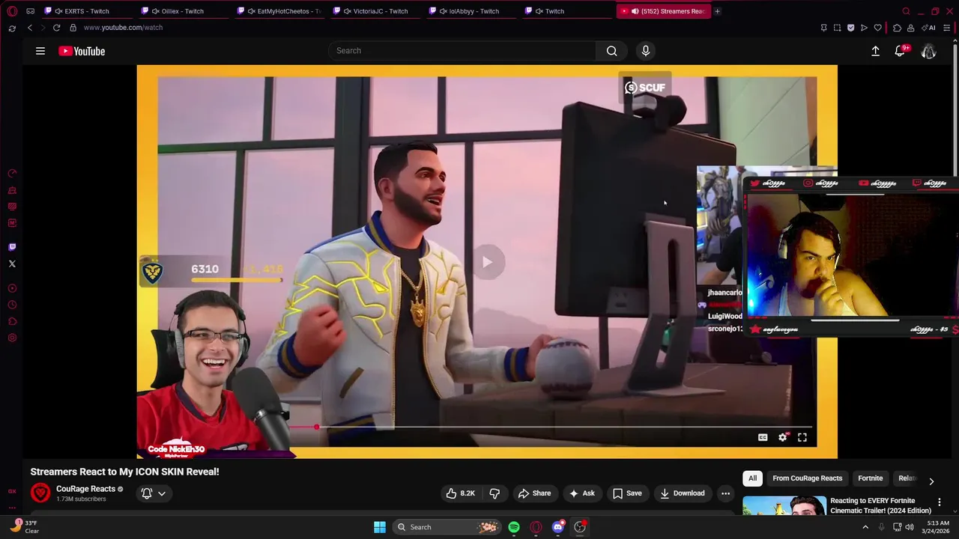This screenshot has height=539, width=959.
Task: Open YouTube notifications bell
Action: click(900, 51)
